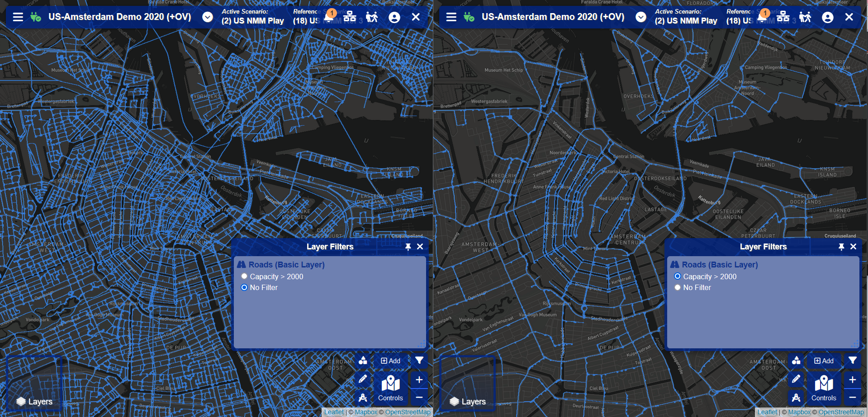Screen dimensions: 868x417
Task: Click the green plug connection icon in right view
Action: click(469, 17)
